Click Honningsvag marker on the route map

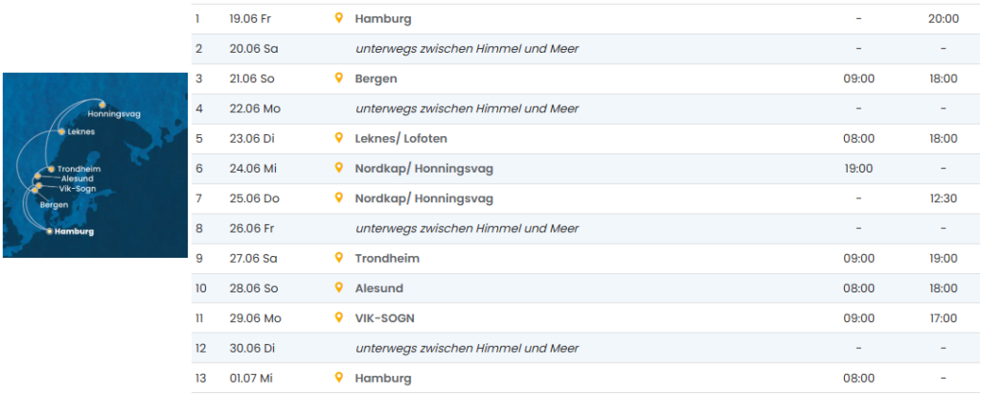point(102,104)
